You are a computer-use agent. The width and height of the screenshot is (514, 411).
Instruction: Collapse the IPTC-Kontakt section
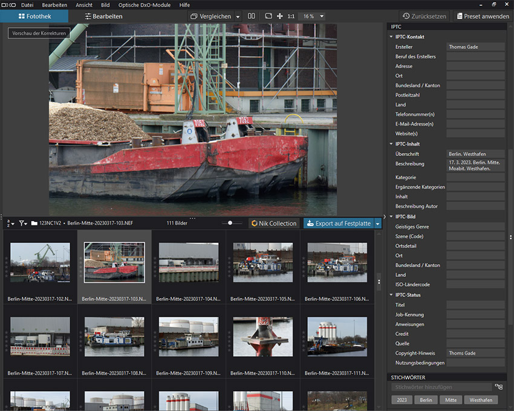pyautogui.click(x=391, y=37)
